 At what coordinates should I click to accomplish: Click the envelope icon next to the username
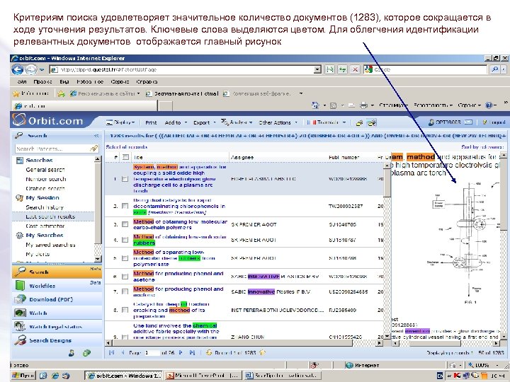[468, 122]
